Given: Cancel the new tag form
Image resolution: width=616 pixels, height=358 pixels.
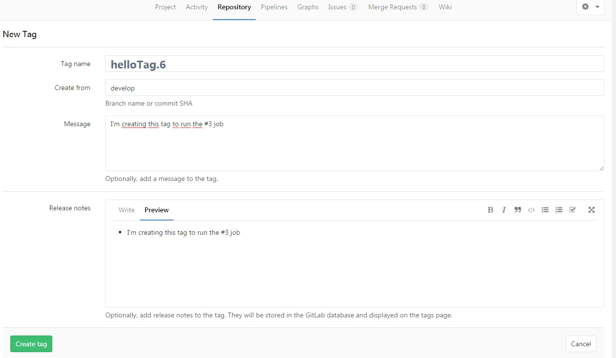Looking at the screenshot, I should pos(581,344).
